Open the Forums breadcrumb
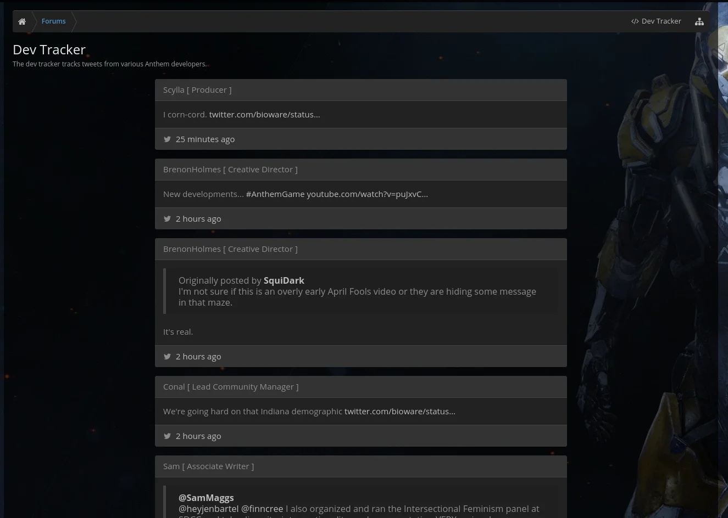Image resolution: width=728 pixels, height=518 pixels. (53, 21)
